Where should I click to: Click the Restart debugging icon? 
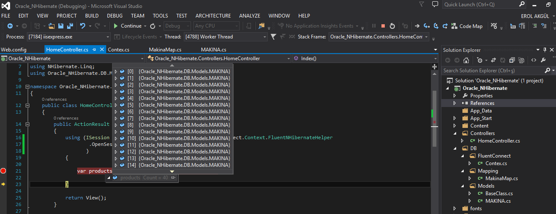point(392,26)
